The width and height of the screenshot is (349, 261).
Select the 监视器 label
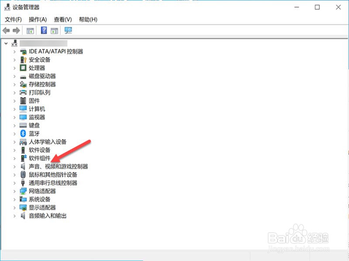click(37, 117)
